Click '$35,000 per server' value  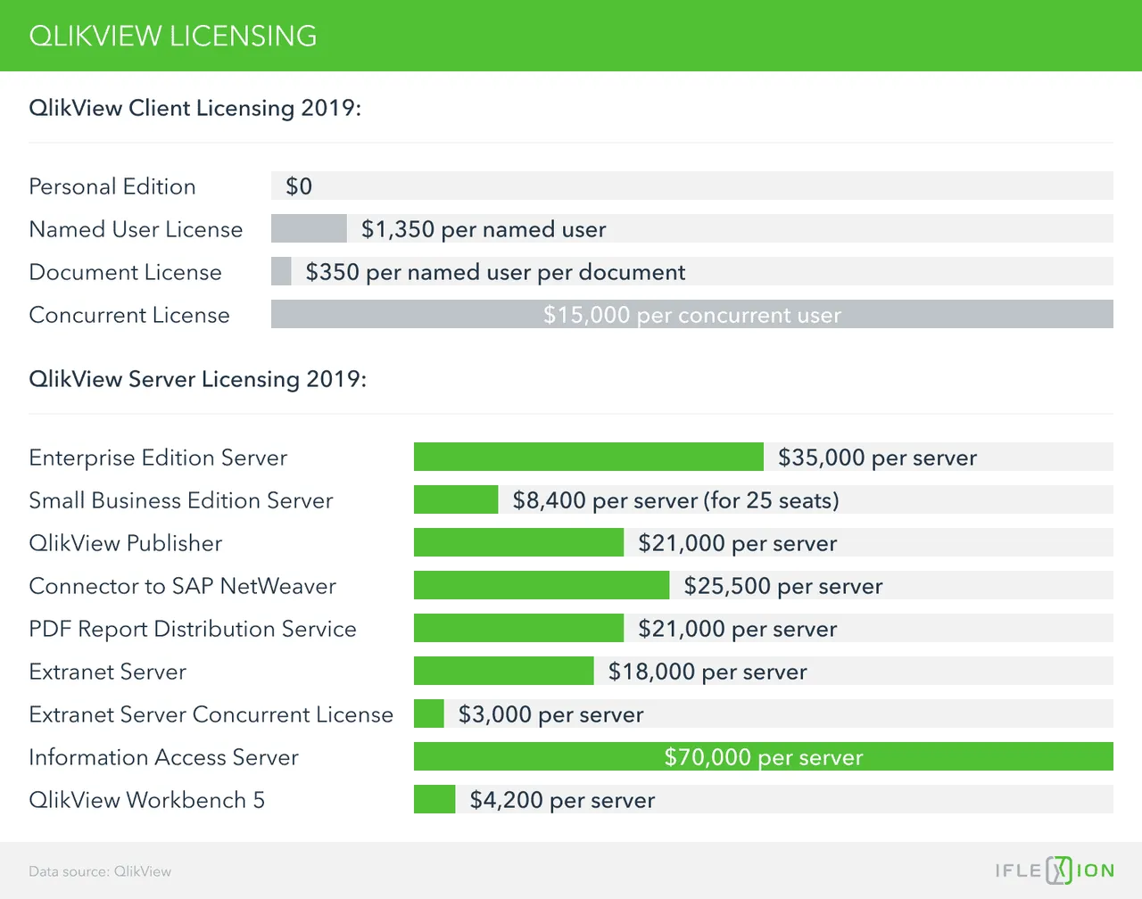pos(878,458)
